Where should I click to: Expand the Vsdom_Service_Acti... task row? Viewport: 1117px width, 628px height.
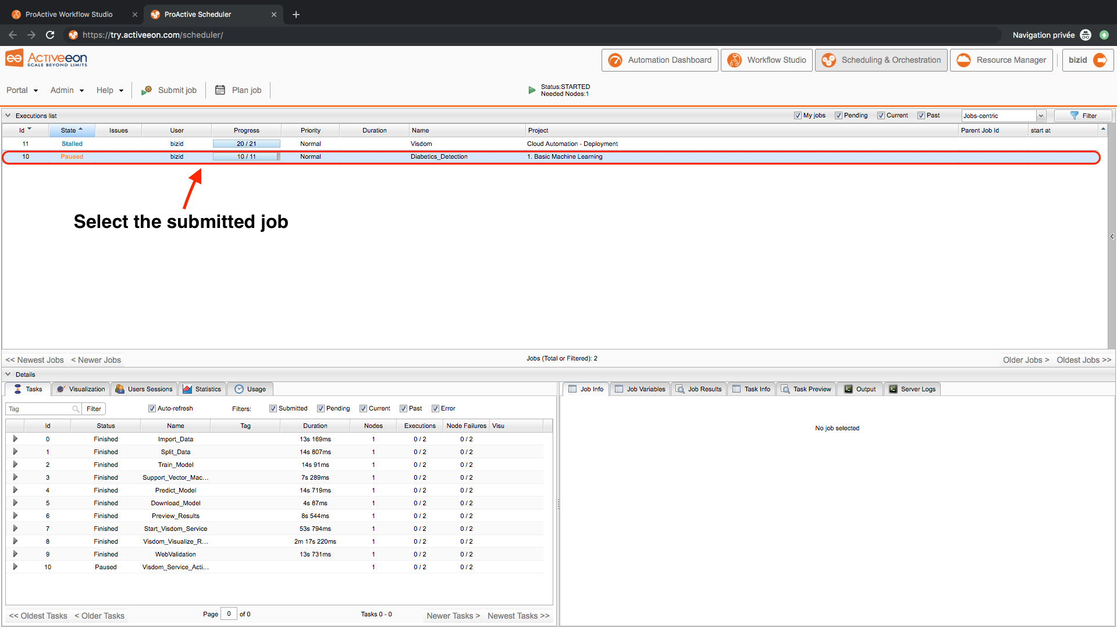(15, 567)
